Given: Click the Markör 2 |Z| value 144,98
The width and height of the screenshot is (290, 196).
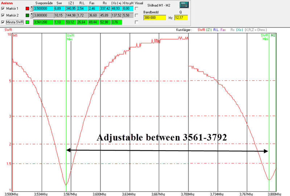Looking at the screenshot, I should click(x=71, y=15).
